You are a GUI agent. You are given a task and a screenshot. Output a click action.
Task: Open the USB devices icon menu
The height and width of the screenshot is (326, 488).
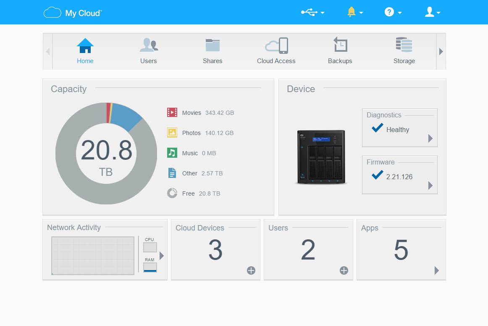309,12
